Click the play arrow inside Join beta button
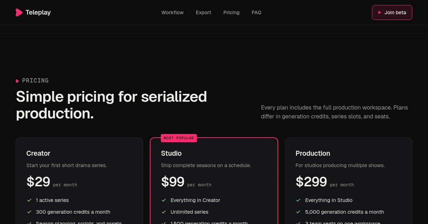 [380, 12]
